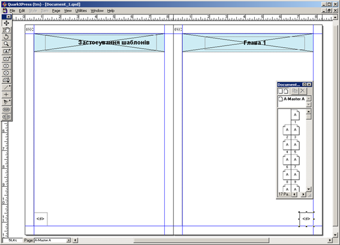Screen dimensions: 340x245
Task: Select the Text-Path tool
Action: tap(6, 102)
